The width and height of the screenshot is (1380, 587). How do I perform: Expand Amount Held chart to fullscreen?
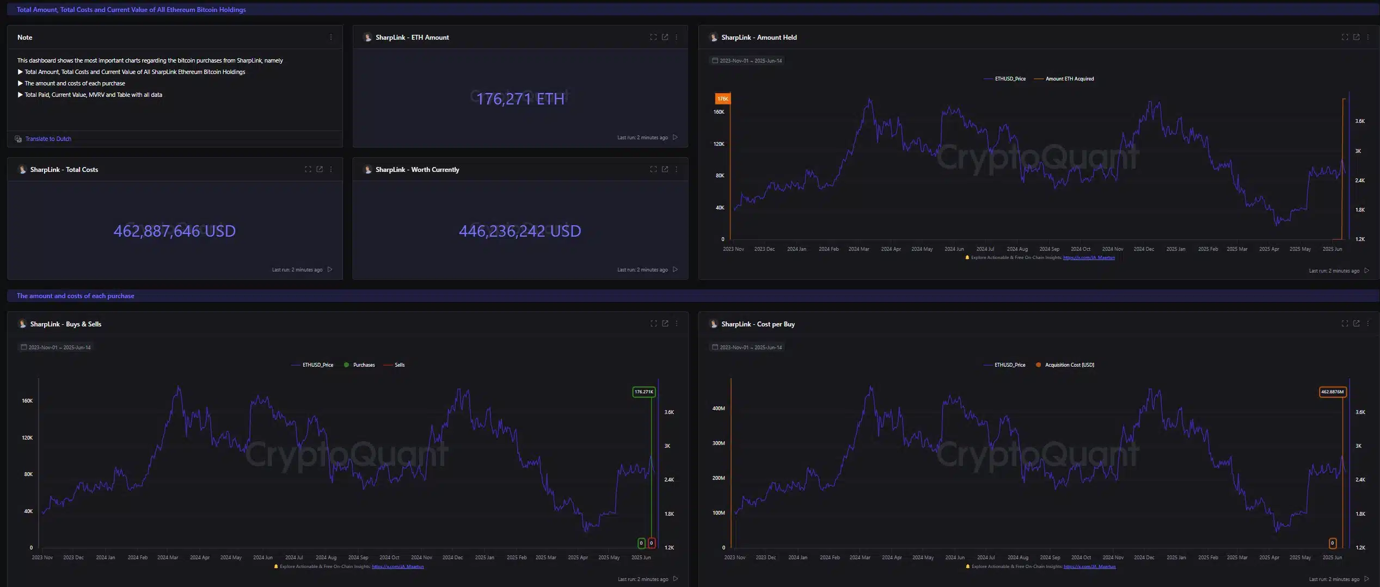pos(1345,37)
